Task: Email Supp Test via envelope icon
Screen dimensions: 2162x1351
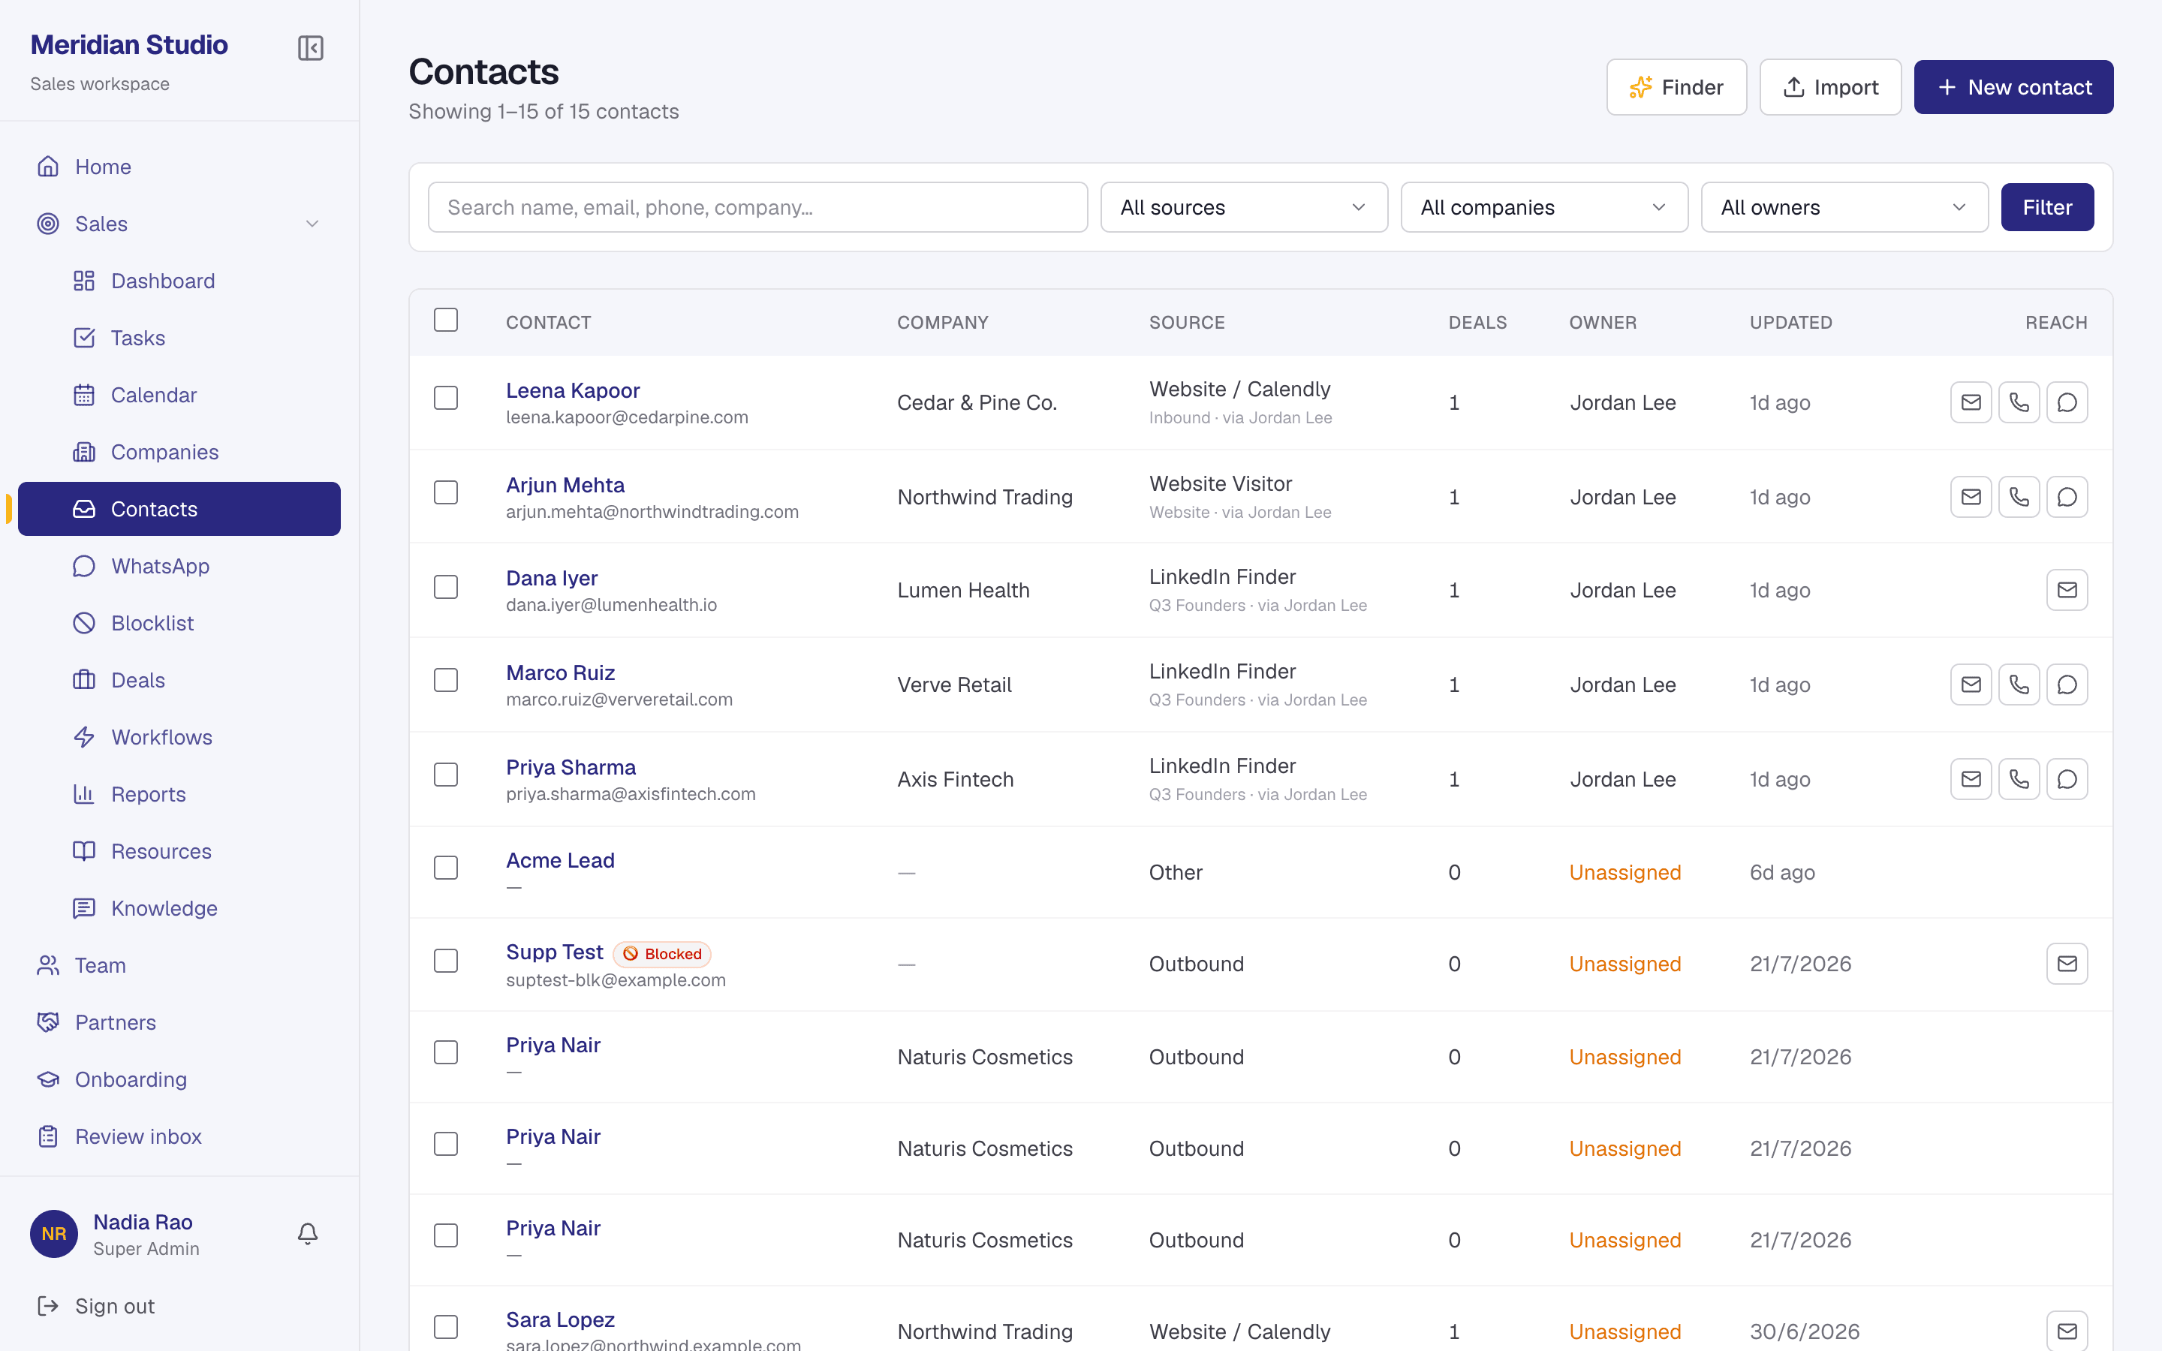Action: point(2067,963)
